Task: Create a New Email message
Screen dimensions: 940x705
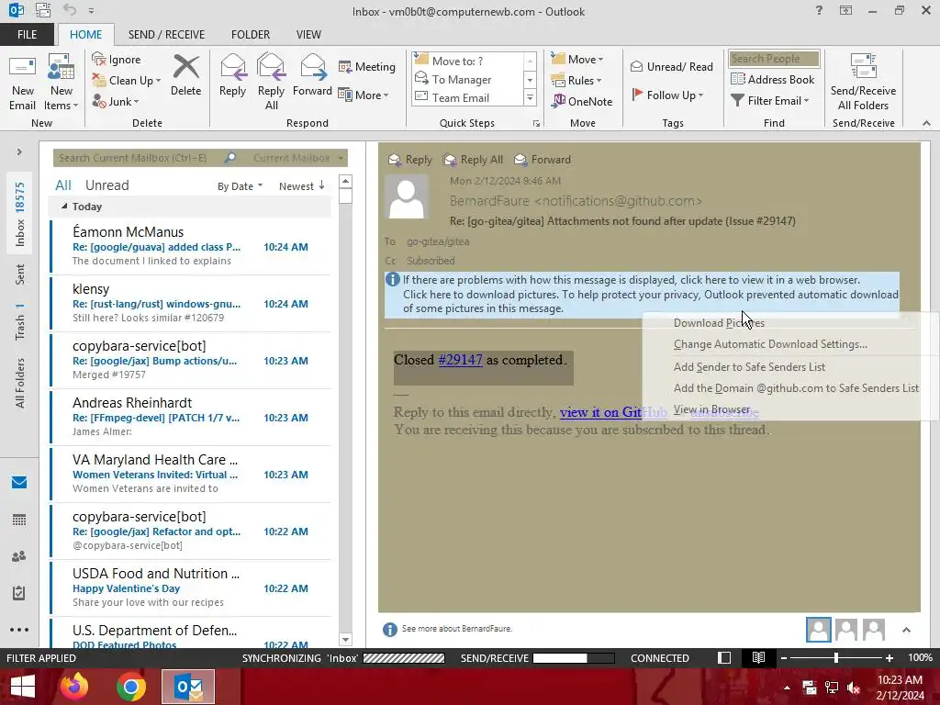Action: point(22,82)
